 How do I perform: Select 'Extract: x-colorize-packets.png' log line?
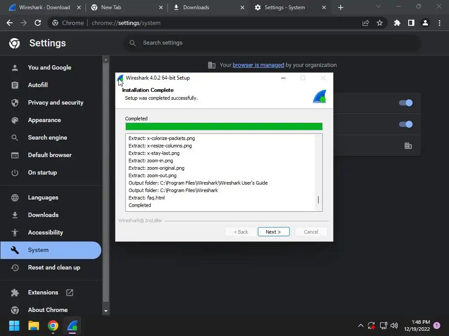point(161,138)
